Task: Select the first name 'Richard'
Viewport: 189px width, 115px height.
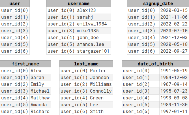Action: click(x=40, y=112)
